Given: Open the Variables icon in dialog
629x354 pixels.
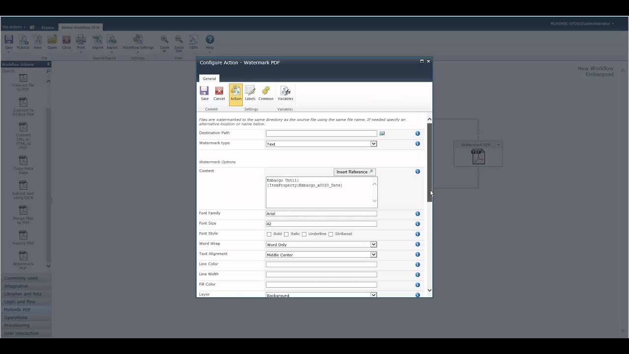Looking at the screenshot, I should pos(285,93).
